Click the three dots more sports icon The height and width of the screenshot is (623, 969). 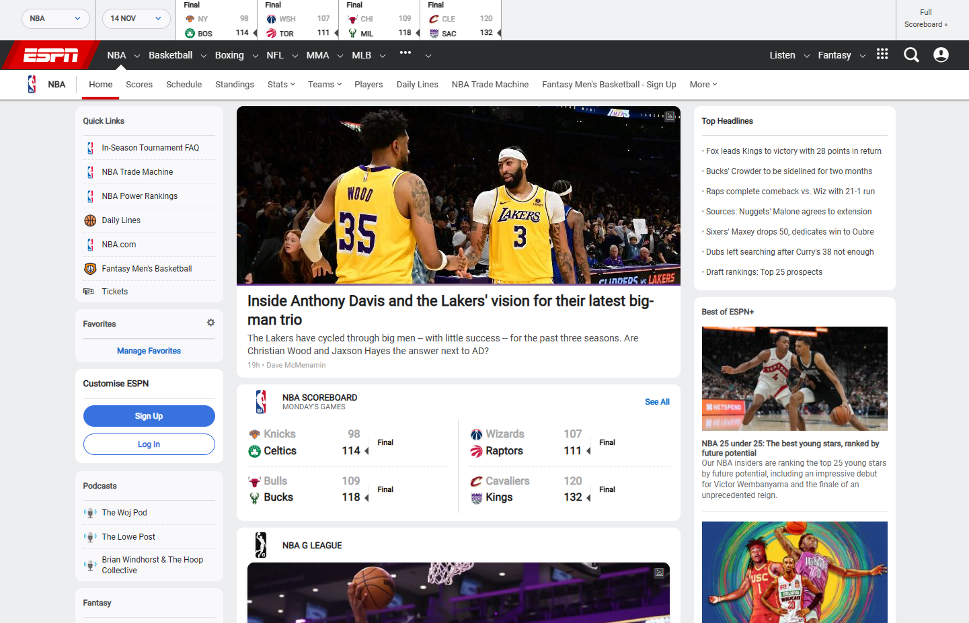point(405,53)
